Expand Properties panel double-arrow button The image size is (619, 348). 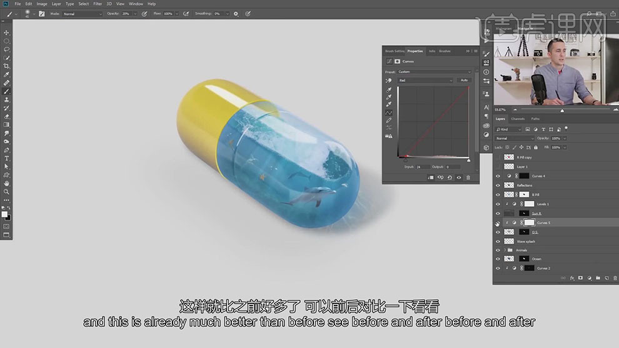coord(468,51)
